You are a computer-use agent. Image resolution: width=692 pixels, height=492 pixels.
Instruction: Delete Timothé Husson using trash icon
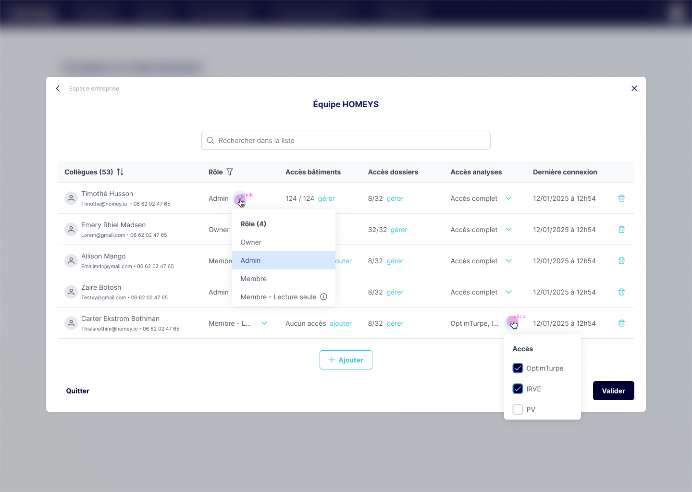pyautogui.click(x=621, y=198)
